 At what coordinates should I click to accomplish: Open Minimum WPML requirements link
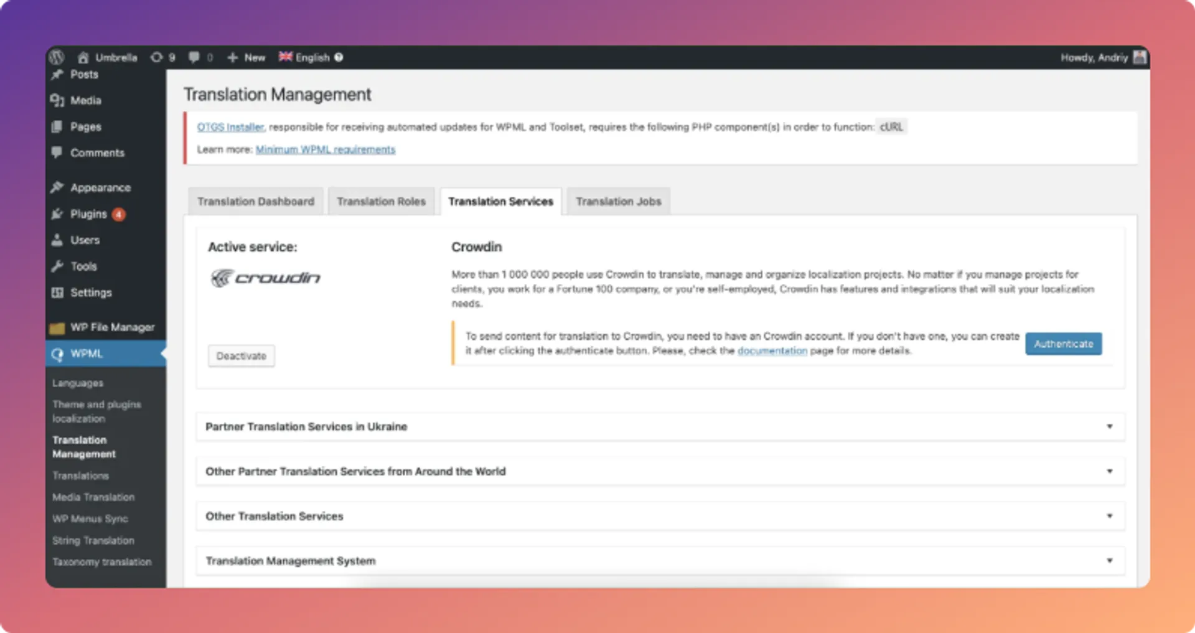pyautogui.click(x=326, y=149)
